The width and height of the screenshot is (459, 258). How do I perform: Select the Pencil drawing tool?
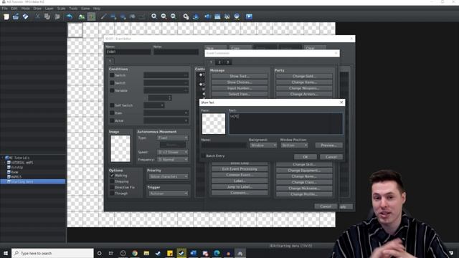103,16
